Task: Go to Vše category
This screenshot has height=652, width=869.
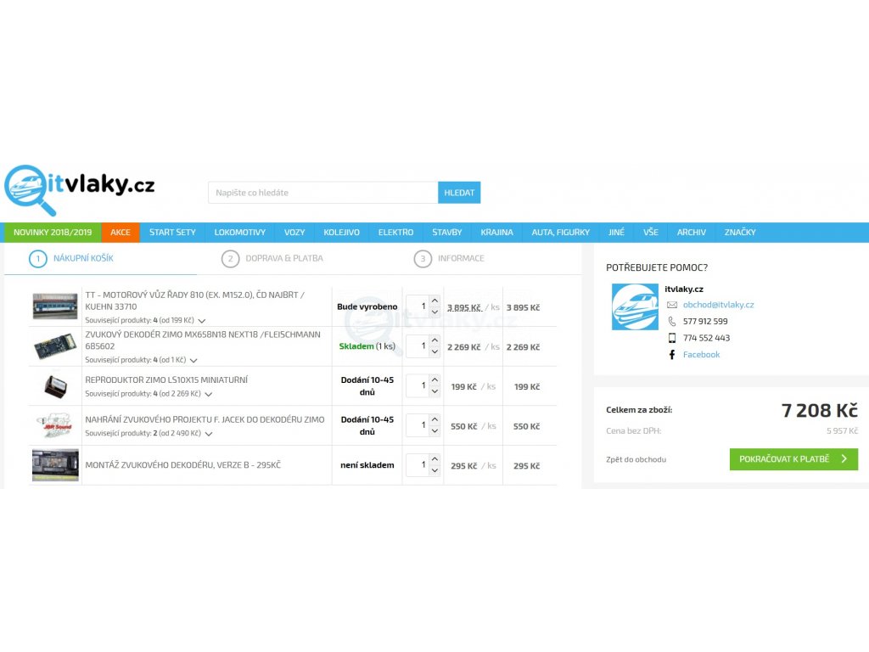Action: coord(651,233)
